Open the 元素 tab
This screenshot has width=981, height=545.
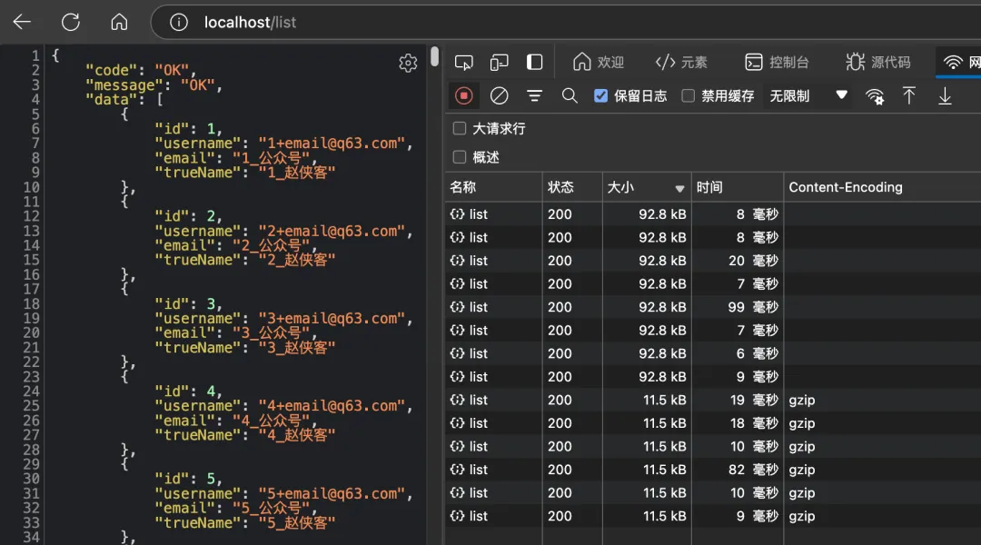pyautogui.click(x=681, y=62)
